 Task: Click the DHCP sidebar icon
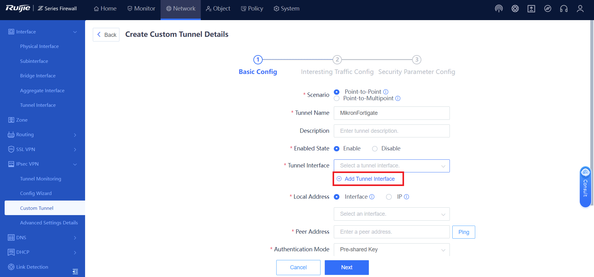[11, 252]
